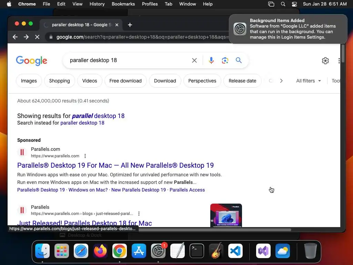This screenshot has height=265, width=353.
Task: Go forward with Chrome forward arrow
Action: [26, 37]
